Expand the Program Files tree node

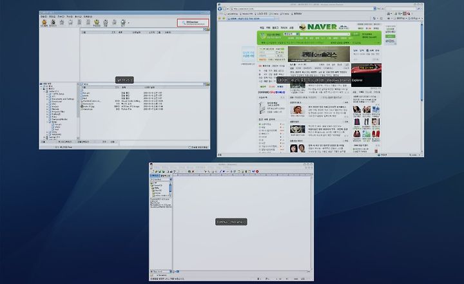[x=47, y=111]
